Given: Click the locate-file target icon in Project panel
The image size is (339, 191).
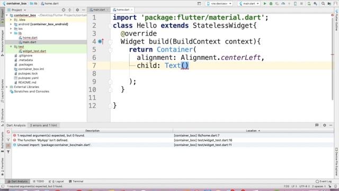Looking at the screenshot, I should point(64,10).
